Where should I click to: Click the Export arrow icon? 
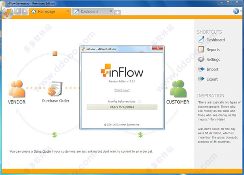tap(201, 79)
